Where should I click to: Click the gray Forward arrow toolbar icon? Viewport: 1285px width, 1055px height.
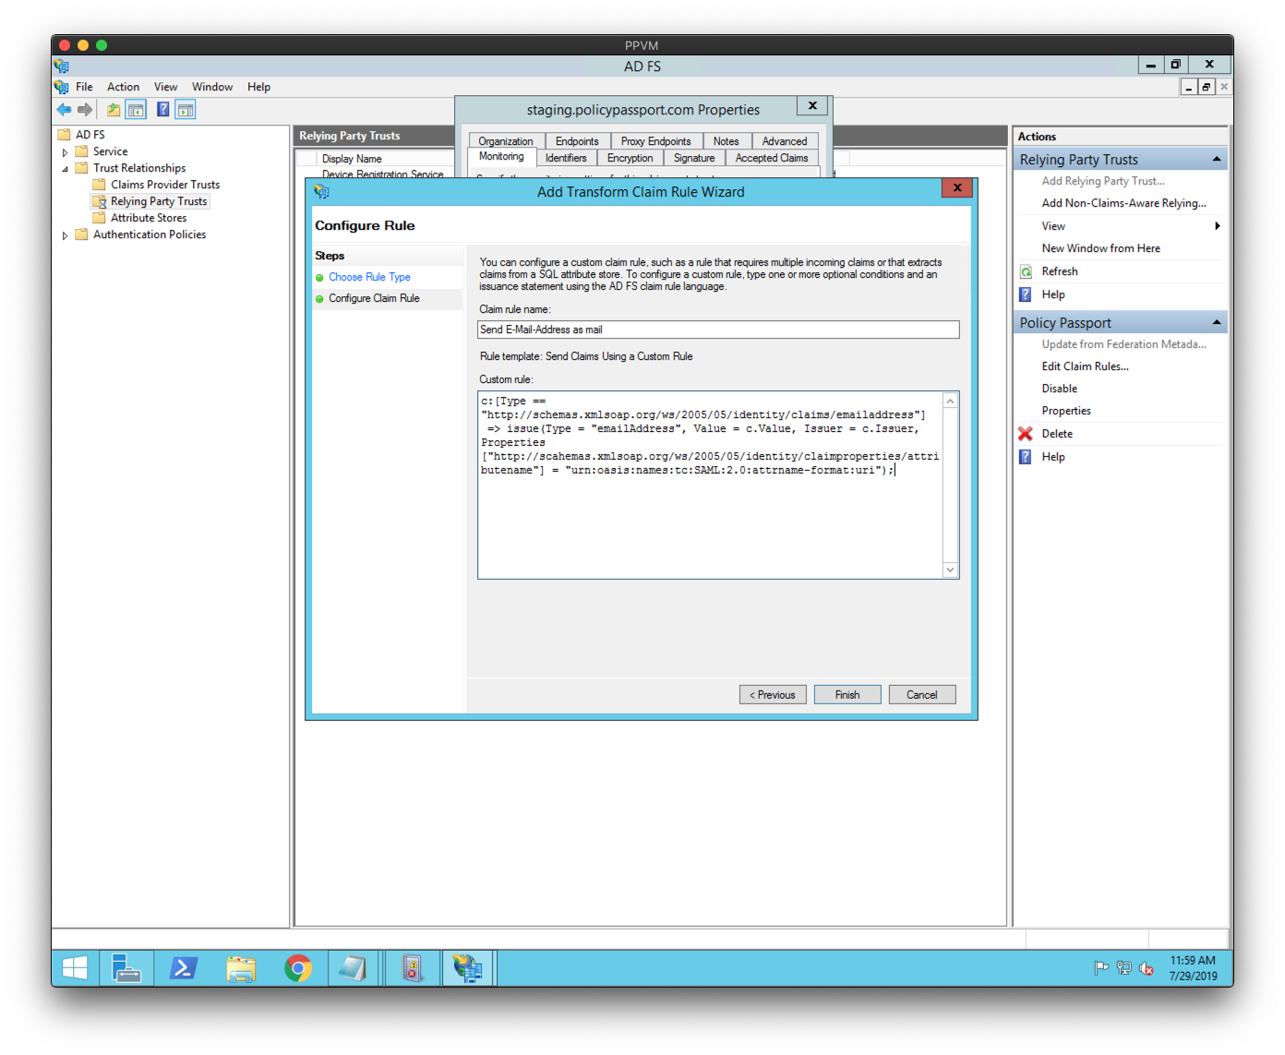[85, 110]
